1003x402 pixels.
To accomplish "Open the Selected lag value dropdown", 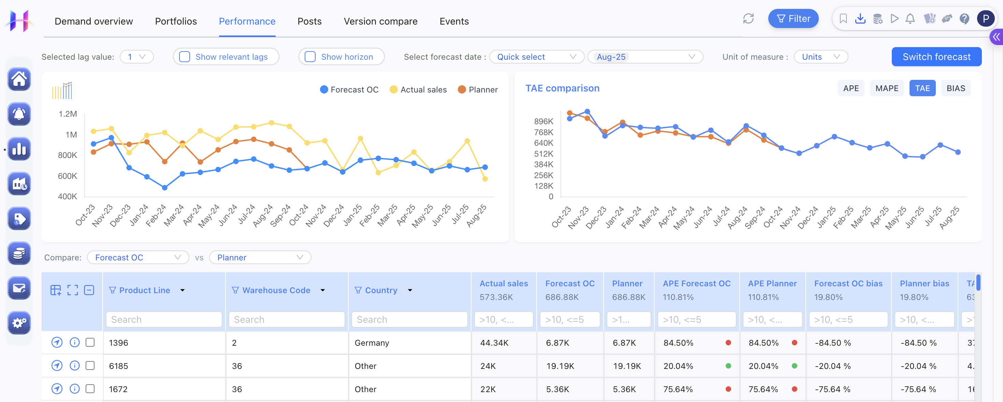I will coord(137,57).
